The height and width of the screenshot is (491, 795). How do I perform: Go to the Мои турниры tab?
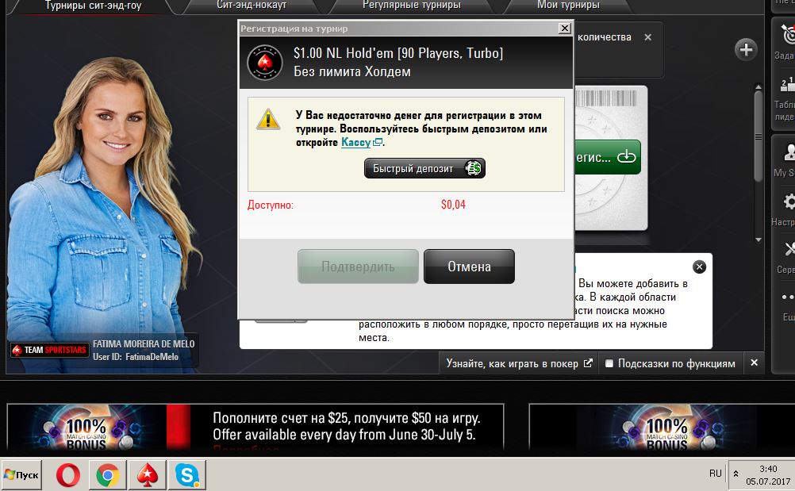tap(568, 6)
